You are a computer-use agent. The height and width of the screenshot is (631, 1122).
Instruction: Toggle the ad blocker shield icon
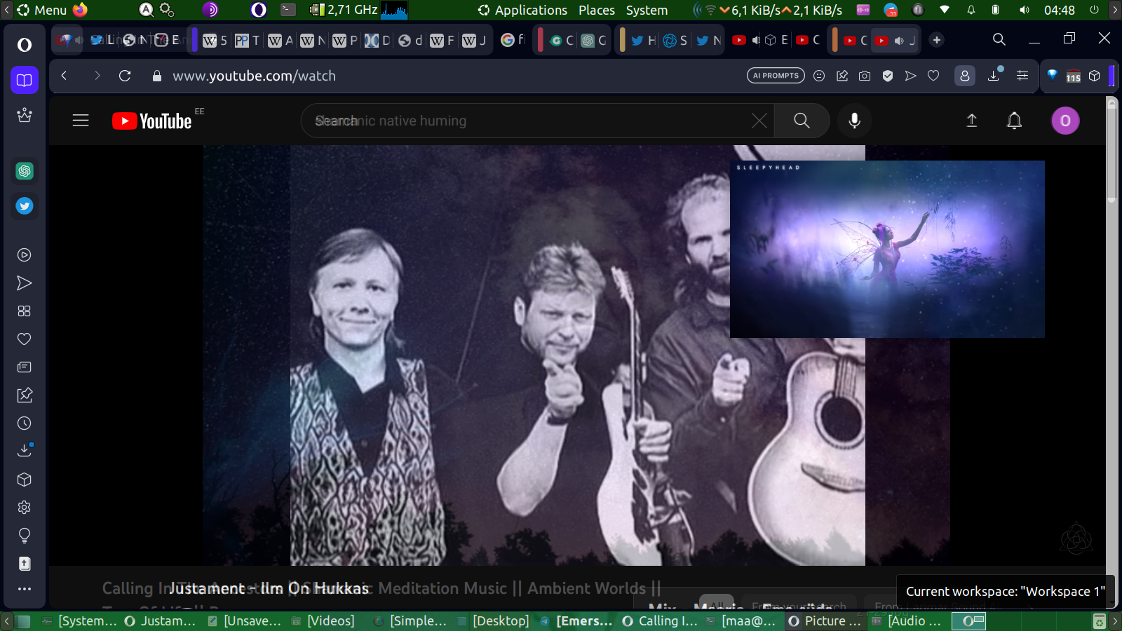(888, 76)
